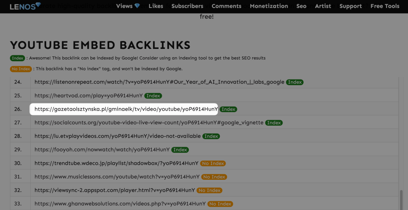
Task: Click No Index badge on ghanawebsolutions row
Action: (220, 204)
